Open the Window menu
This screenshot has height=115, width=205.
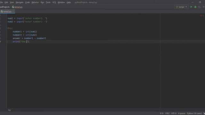coord(61,2)
